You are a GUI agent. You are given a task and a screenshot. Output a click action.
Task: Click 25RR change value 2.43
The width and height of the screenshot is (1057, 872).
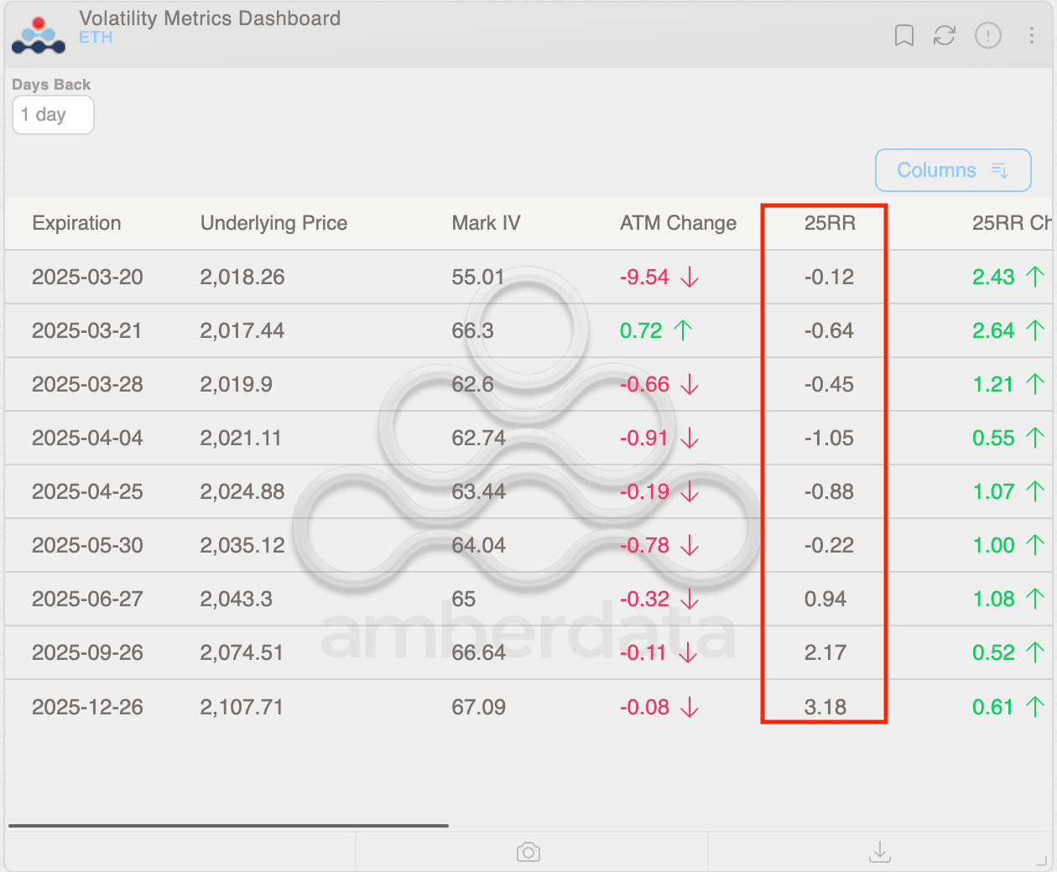point(993,277)
